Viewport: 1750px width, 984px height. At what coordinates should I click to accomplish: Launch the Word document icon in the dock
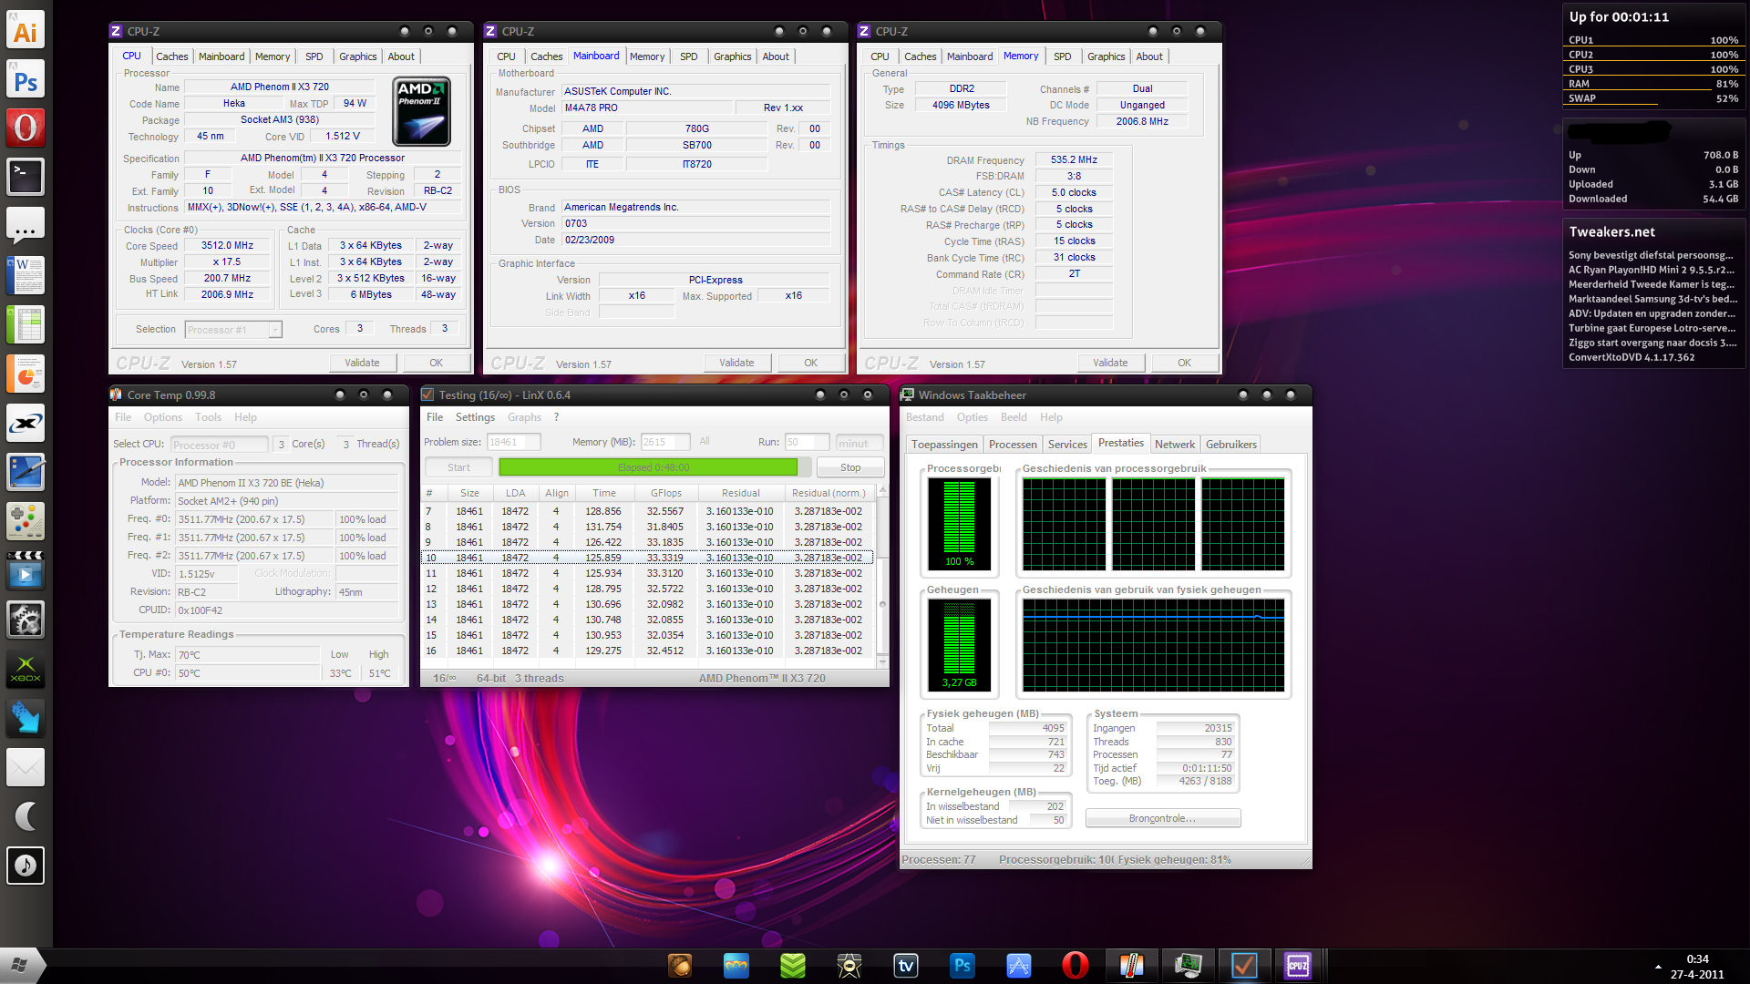click(26, 275)
